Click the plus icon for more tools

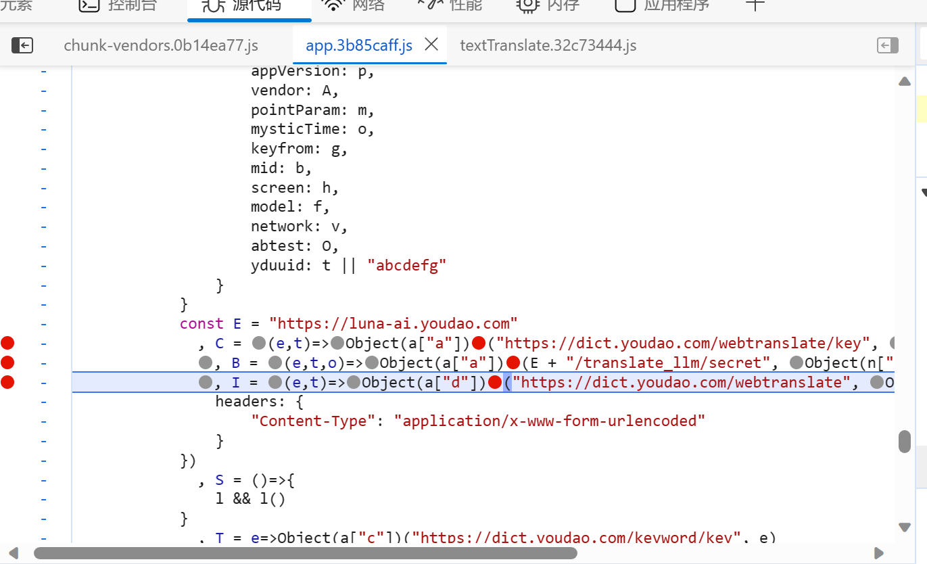pos(755,4)
